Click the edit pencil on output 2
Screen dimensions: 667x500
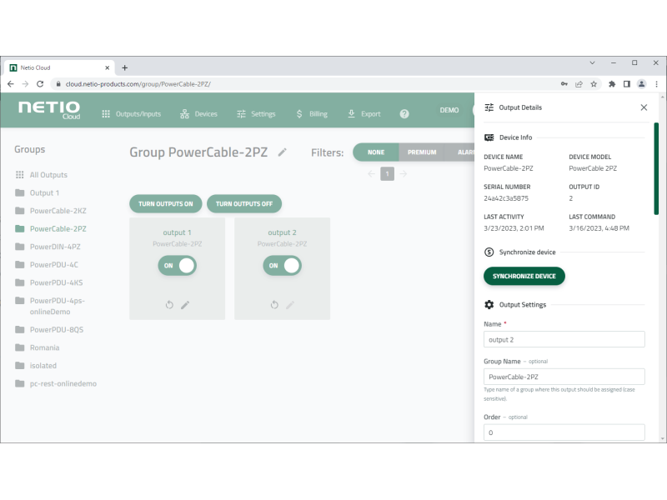[x=290, y=305]
